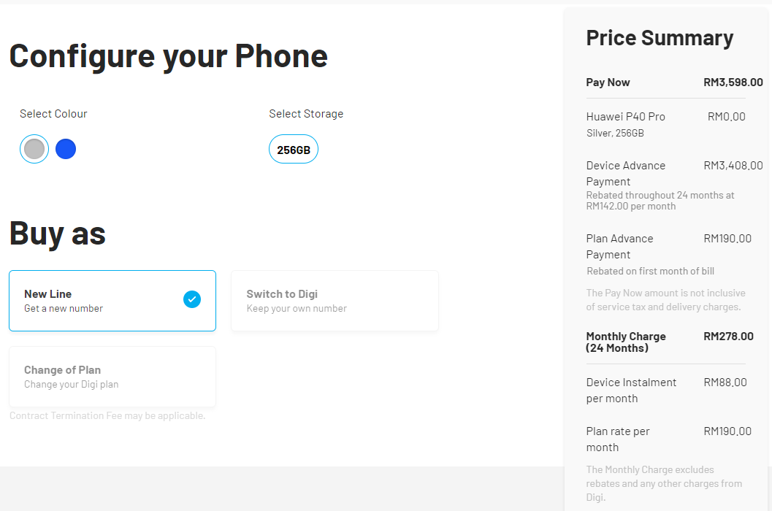Viewport: 772px width, 511px height.
Task: Click the Device Advance Payment entry
Action: 626,173
